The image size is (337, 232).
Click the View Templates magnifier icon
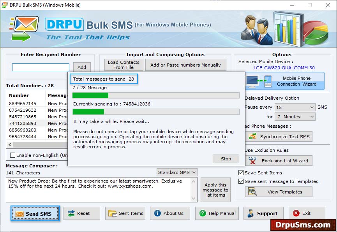(252, 192)
